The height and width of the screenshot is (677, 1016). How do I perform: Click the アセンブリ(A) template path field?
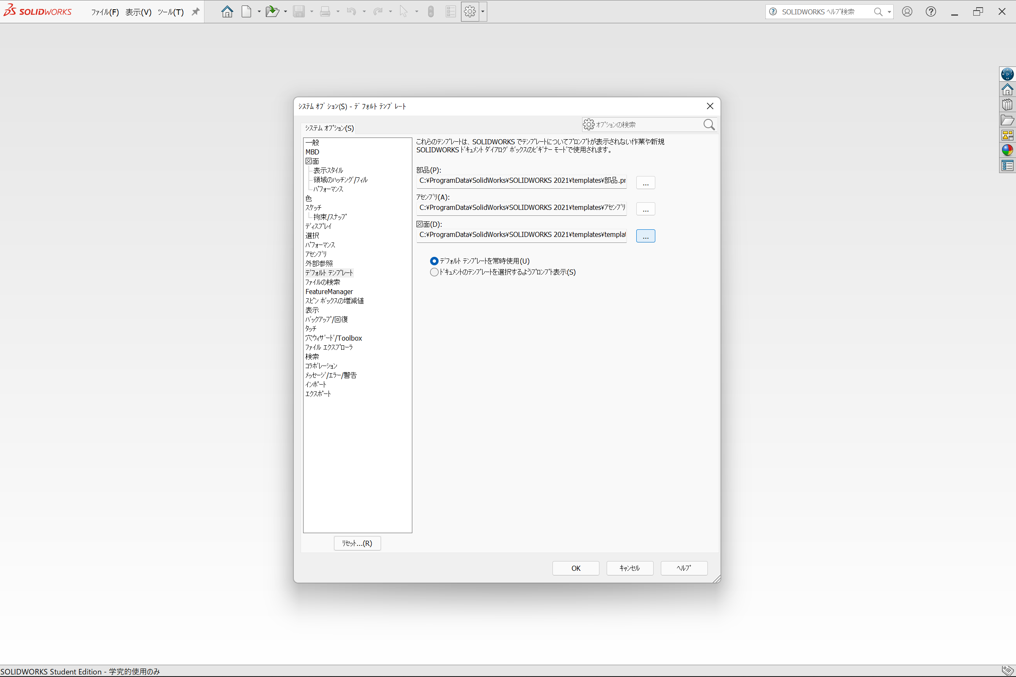point(522,208)
